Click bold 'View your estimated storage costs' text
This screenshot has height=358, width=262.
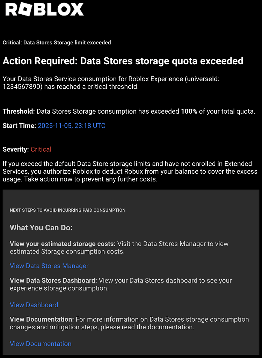(x=63, y=244)
